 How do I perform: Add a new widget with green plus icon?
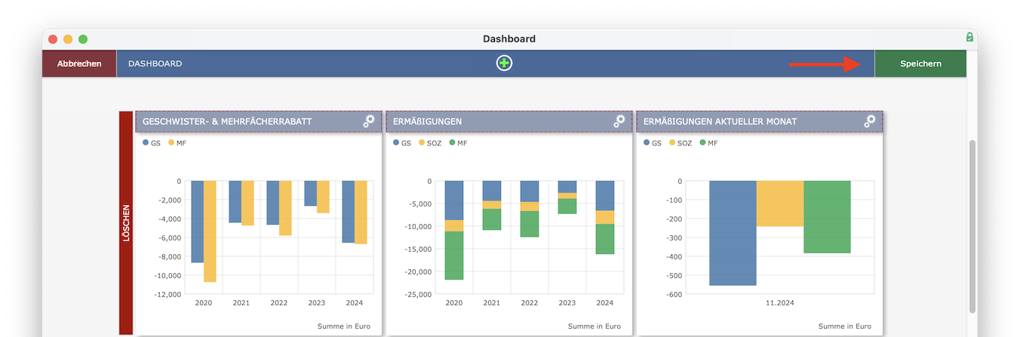(504, 63)
